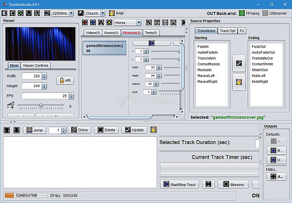Click the Opacity slider for the picture
292x203 pixels.
tap(170, 84)
